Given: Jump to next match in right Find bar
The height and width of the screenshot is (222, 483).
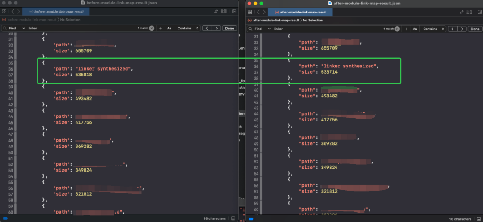Looking at the screenshot, I should click(x=462, y=29).
